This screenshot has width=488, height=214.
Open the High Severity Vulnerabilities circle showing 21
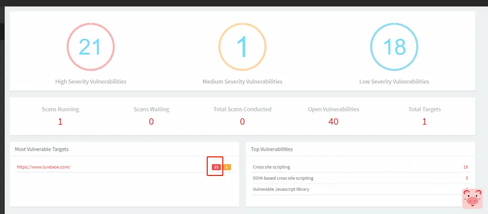91,47
